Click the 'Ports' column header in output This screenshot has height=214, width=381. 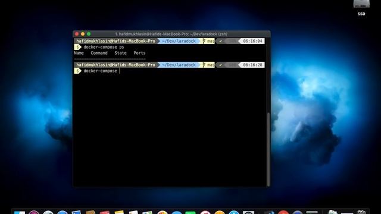click(139, 53)
